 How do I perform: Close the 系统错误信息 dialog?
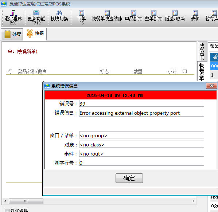(x=211, y=86)
